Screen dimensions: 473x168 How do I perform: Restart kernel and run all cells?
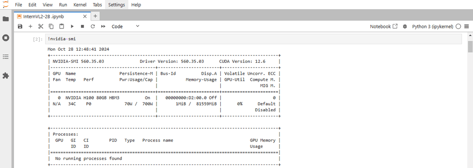103,27
